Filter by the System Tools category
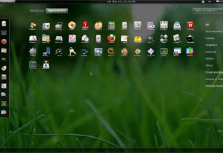 click(x=214, y=86)
